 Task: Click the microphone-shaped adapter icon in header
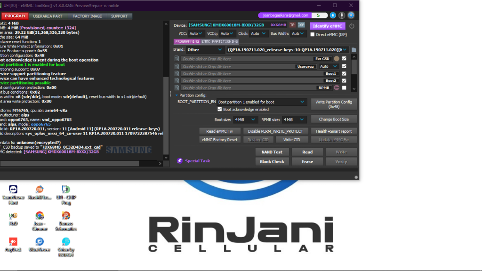(342, 16)
